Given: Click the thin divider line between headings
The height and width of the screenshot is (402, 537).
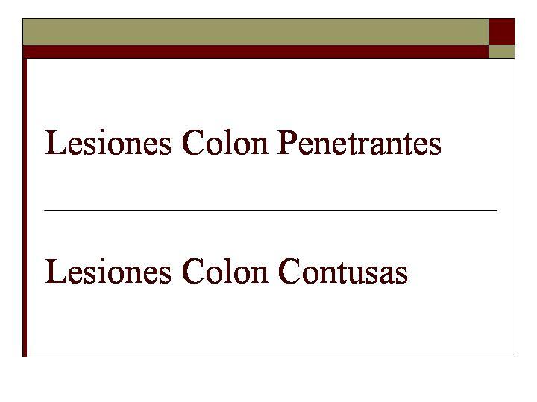Looking at the screenshot, I should coord(271,210).
